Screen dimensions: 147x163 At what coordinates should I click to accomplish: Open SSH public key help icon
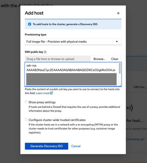coord(45,52)
